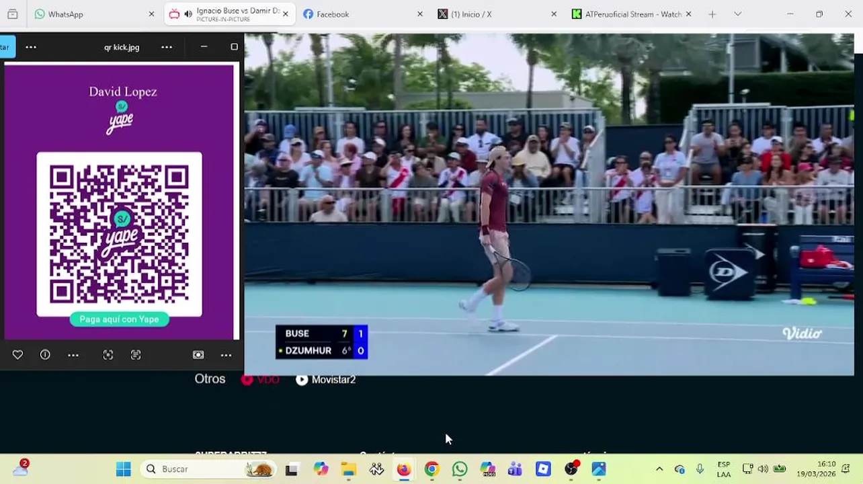Open the ATPeruoficial Stream tab

point(632,14)
